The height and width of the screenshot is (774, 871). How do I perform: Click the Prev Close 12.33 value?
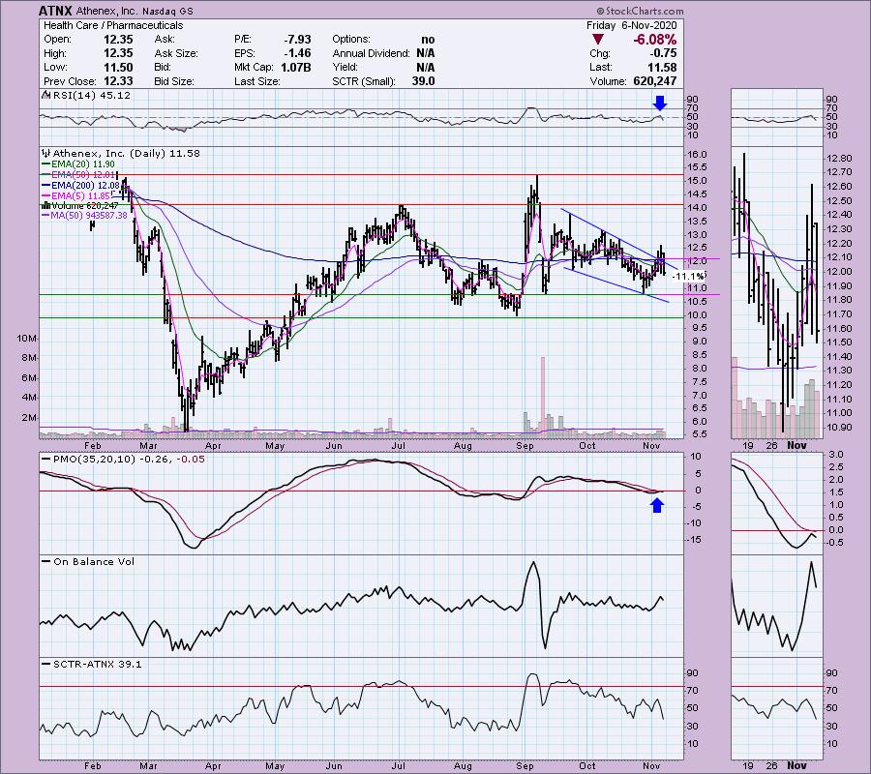[118, 81]
